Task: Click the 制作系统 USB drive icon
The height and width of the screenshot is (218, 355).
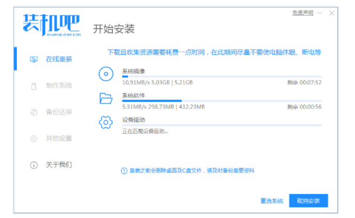Action: [34, 86]
